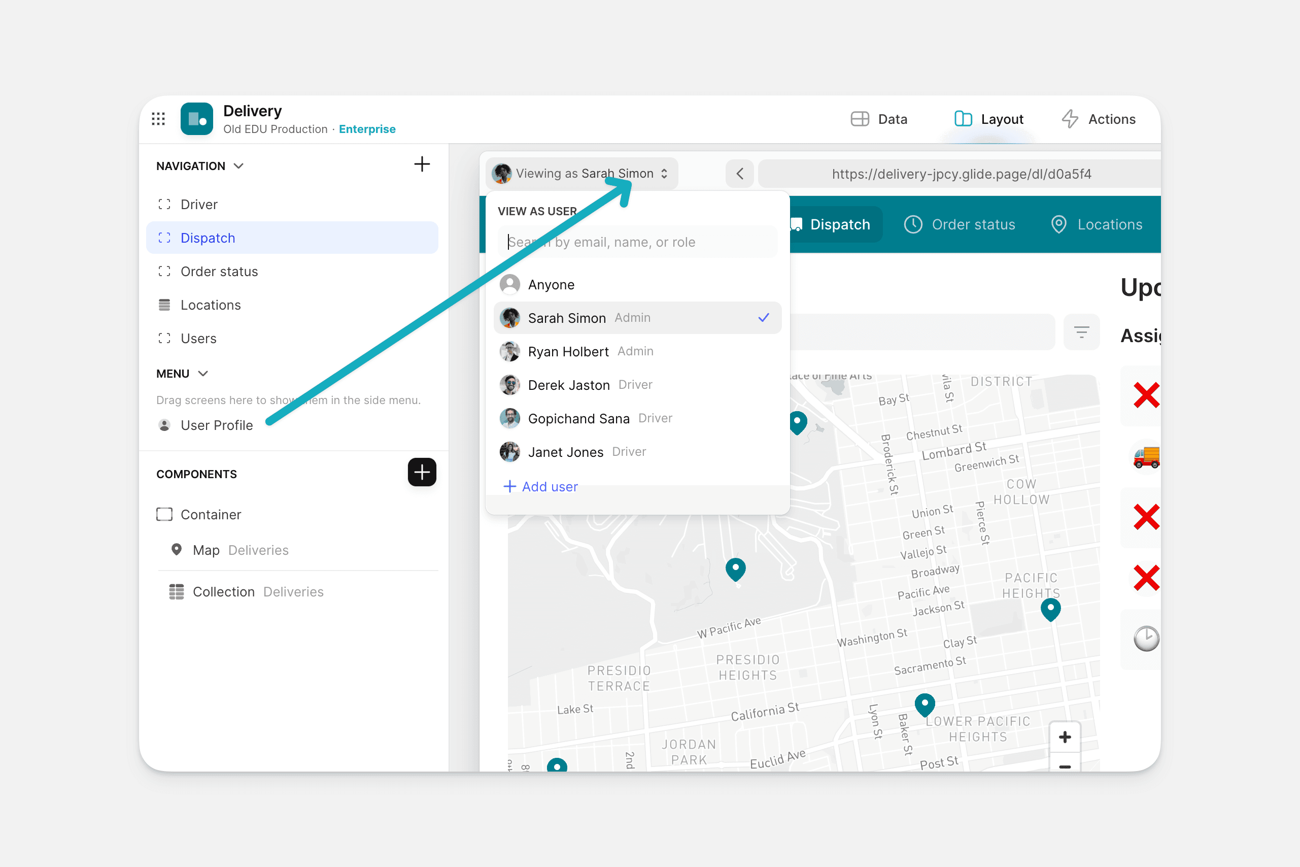The height and width of the screenshot is (867, 1300).
Task: Choose Anyone as the viewing user
Action: [551, 285]
